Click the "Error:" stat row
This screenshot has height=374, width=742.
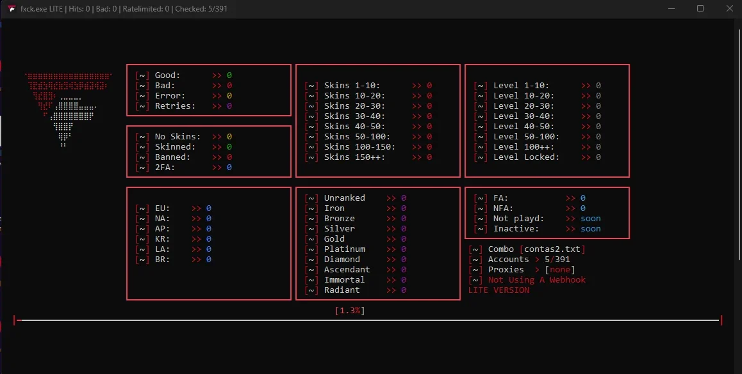click(184, 95)
